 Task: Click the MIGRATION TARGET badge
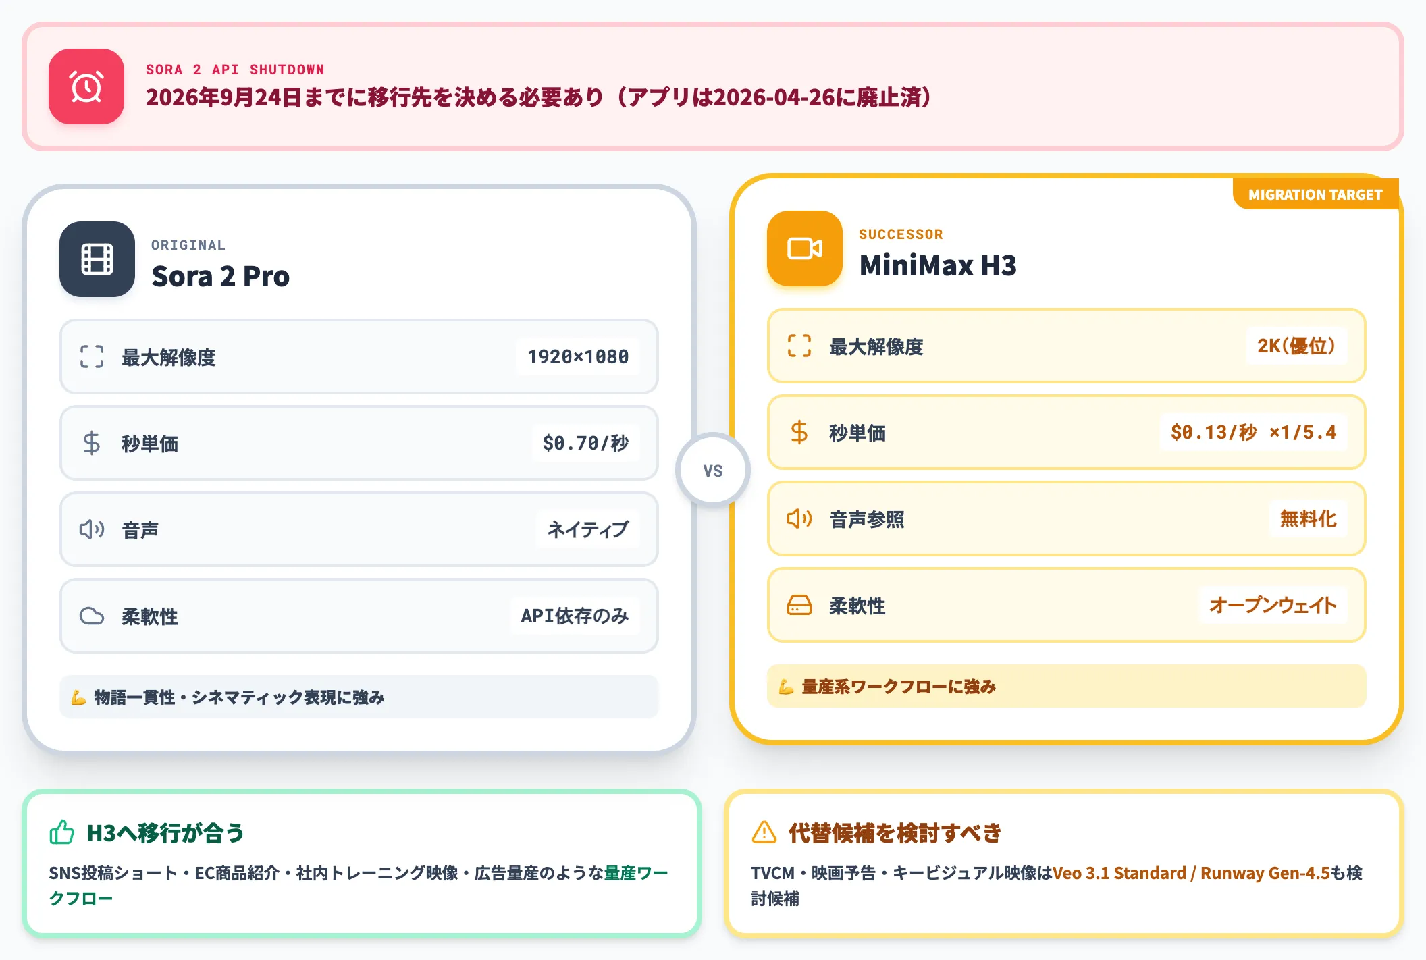point(1315,194)
